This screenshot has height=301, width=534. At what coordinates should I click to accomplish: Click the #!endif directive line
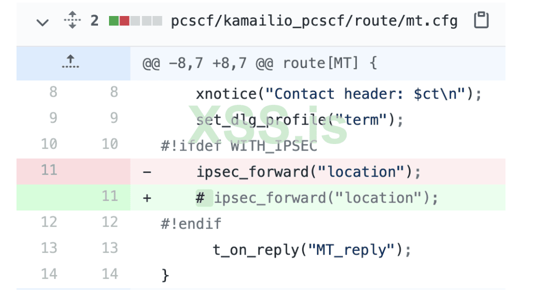[x=190, y=223]
